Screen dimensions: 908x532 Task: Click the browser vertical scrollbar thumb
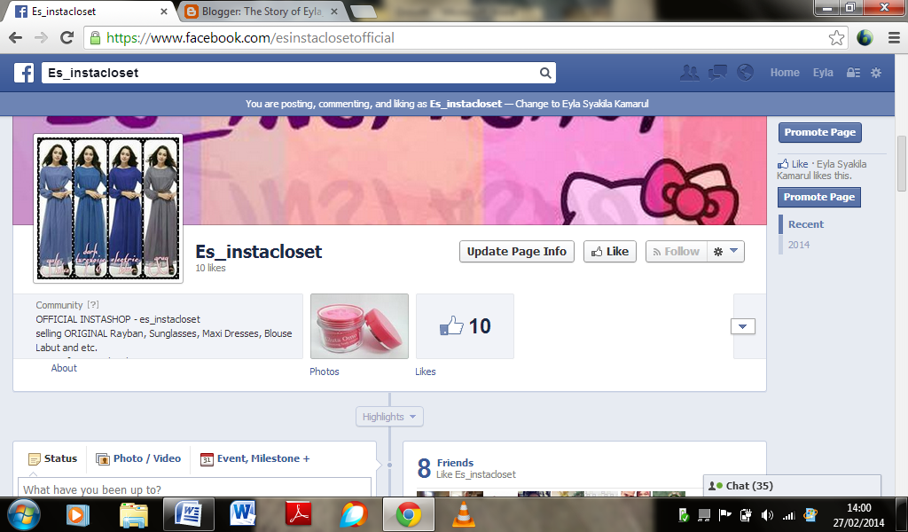click(902, 164)
